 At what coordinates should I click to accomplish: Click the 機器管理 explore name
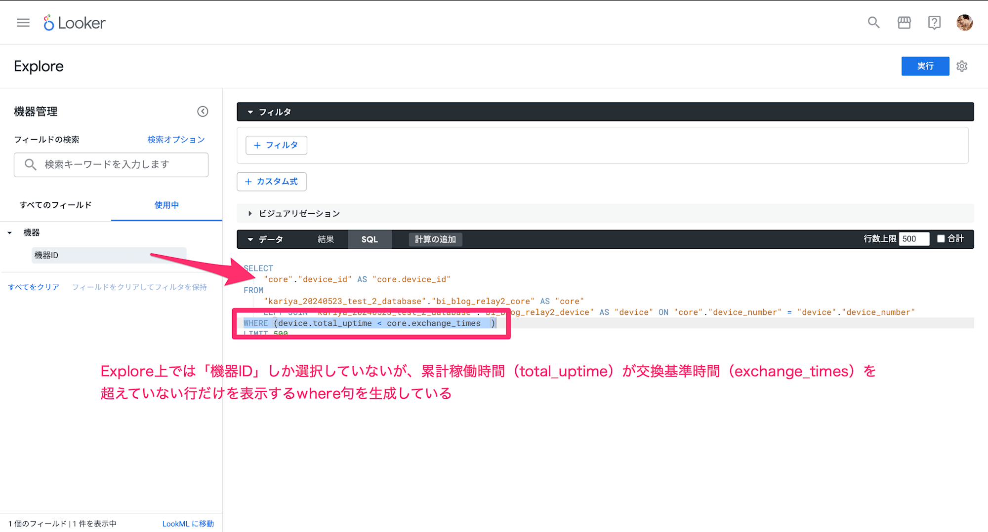36,112
